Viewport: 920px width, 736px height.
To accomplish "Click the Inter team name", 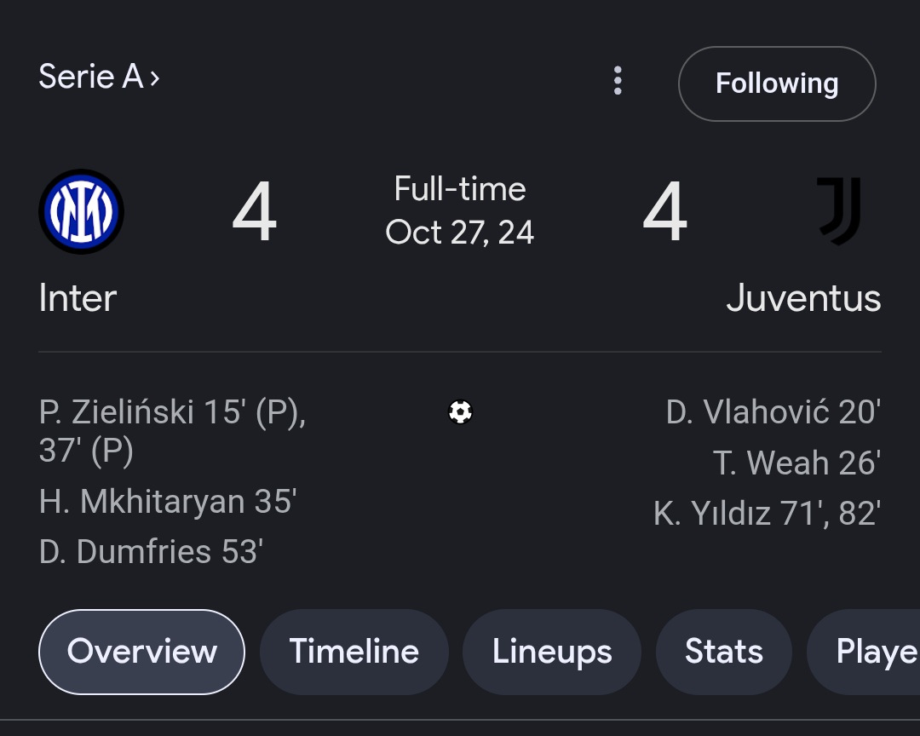I will tap(78, 299).
